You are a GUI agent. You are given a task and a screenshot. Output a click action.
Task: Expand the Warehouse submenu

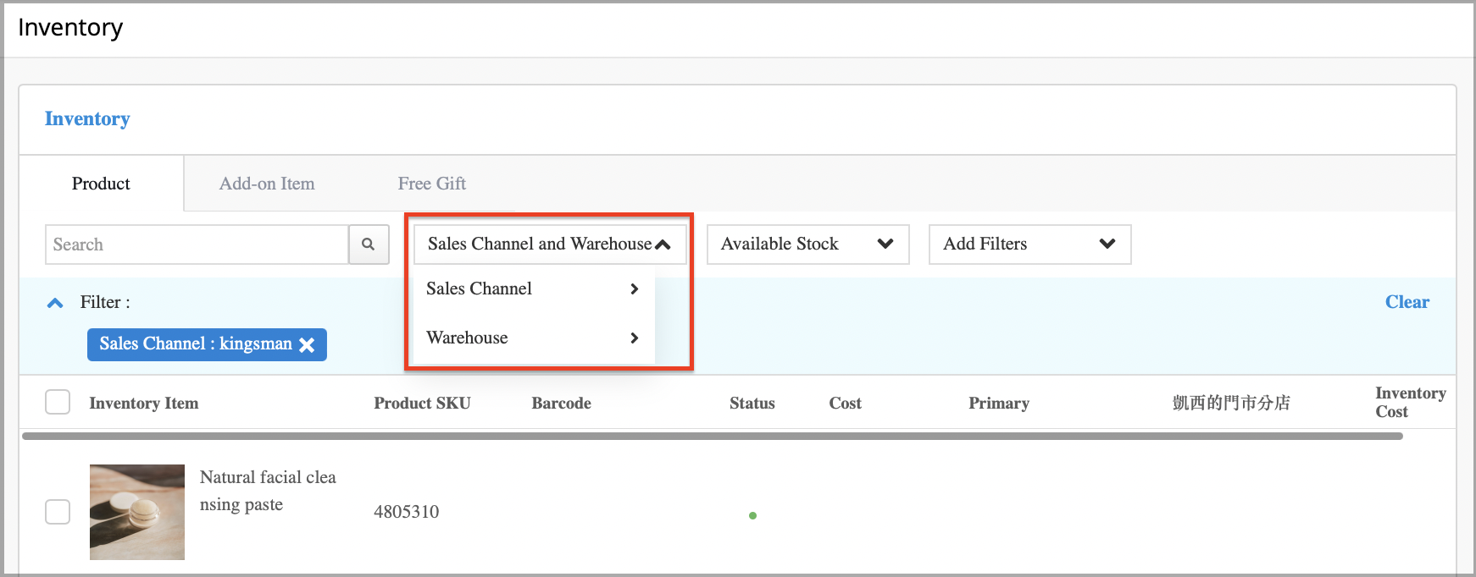pos(533,338)
